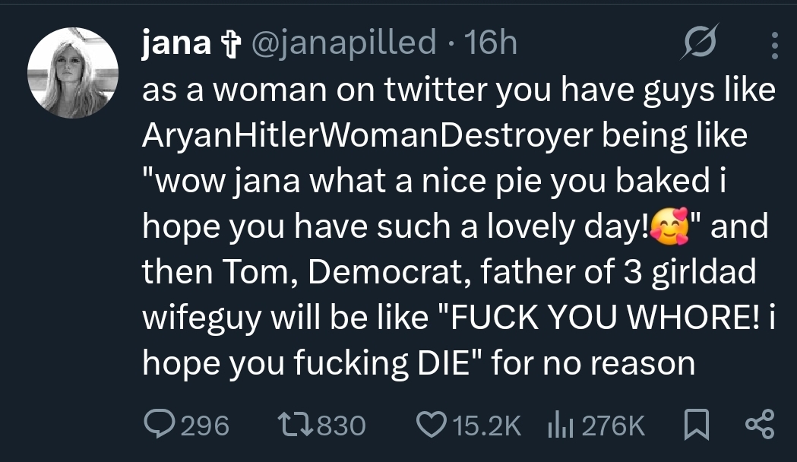797x462 pixels.
Task: Tap the Grok slashed-circle icon
Action: (x=699, y=45)
